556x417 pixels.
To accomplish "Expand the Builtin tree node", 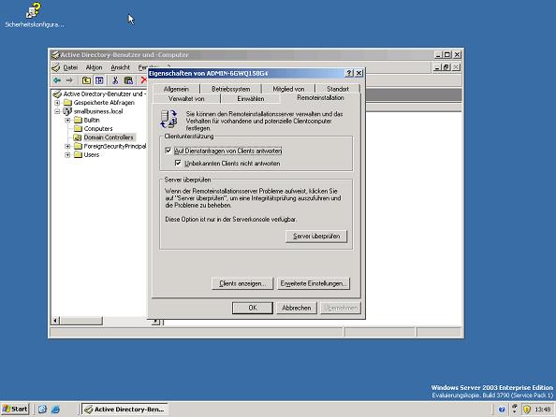I will pos(67,120).
